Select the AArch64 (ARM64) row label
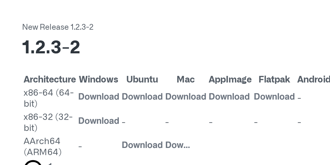The width and height of the screenshot is (330, 165). click(x=43, y=147)
